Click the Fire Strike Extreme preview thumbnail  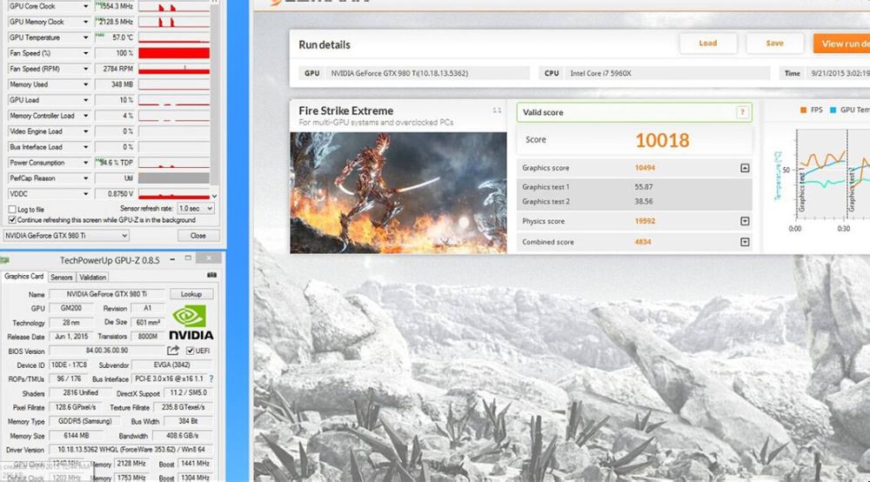pos(398,192)
